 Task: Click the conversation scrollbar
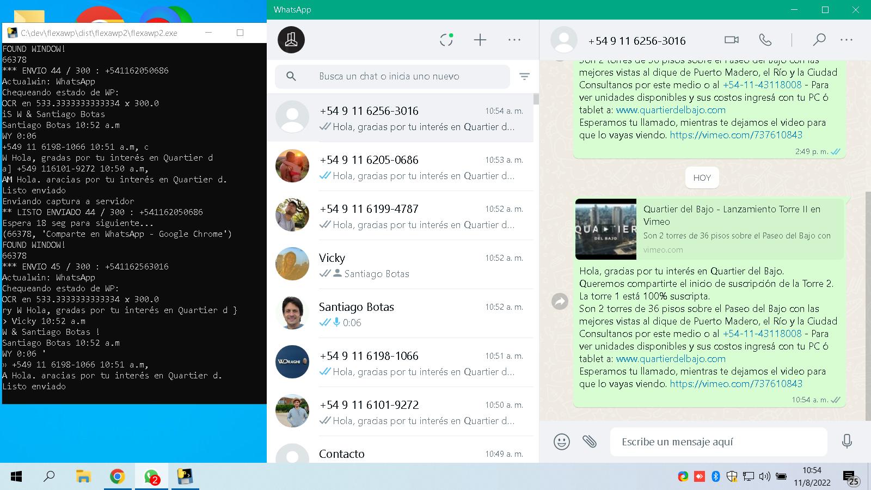coord(868,305)
